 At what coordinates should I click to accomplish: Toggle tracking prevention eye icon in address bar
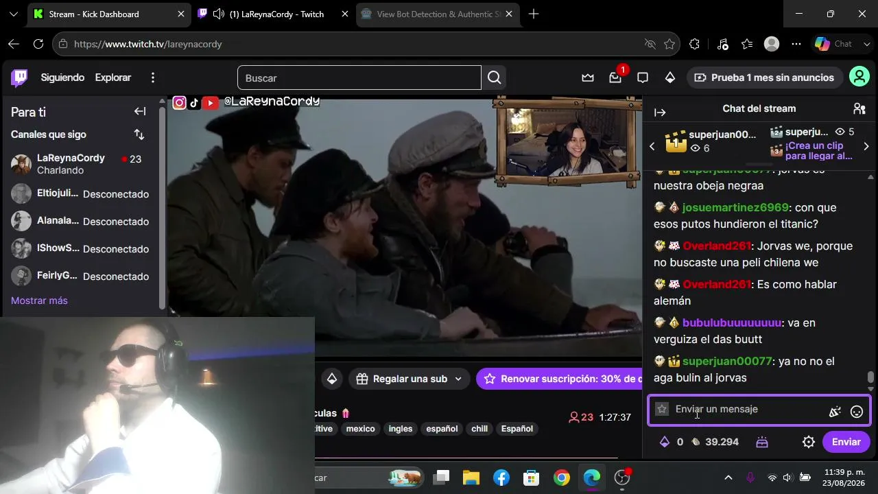point(650,44)
